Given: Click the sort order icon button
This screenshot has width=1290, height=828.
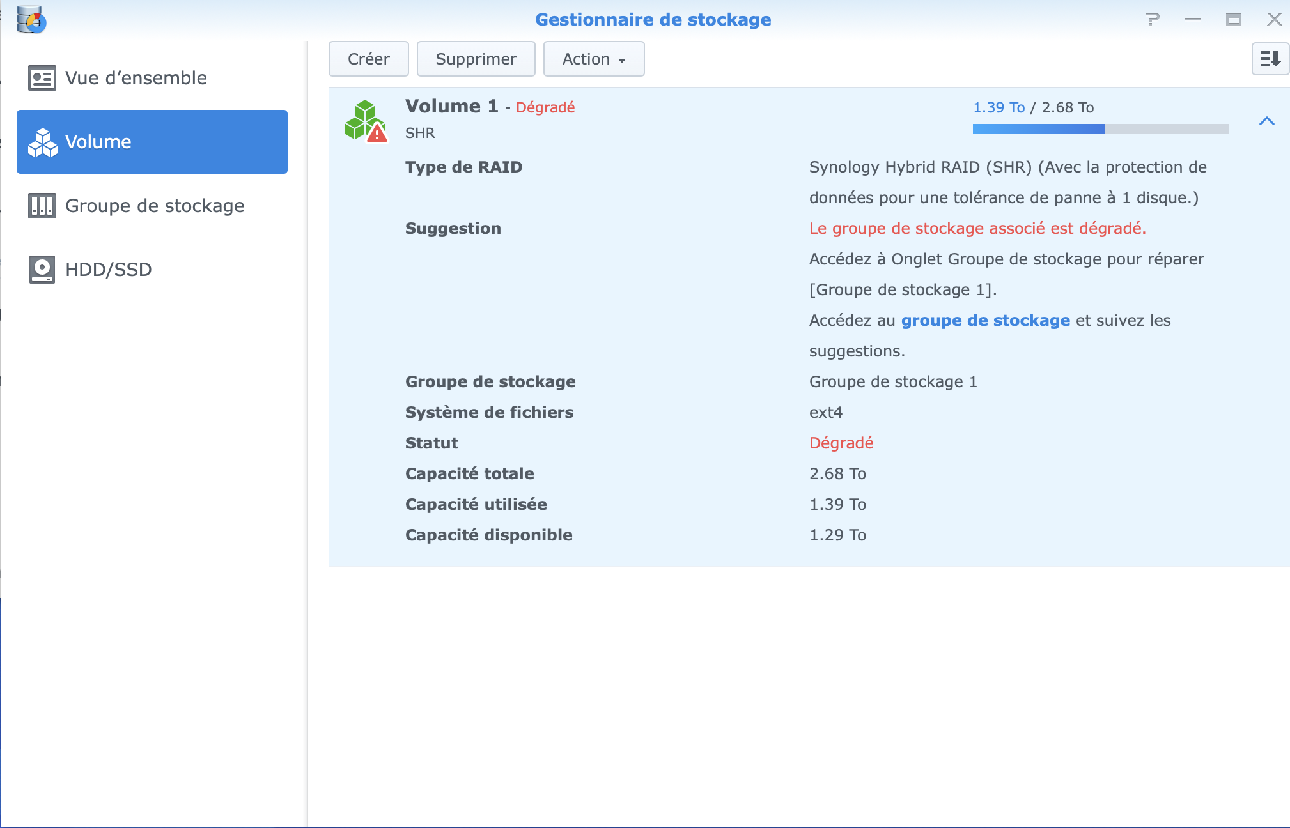Looking at the screenshot, I should click(1270, 59).
